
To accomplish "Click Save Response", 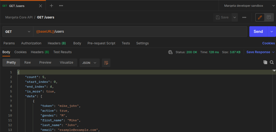I will coord(258,52).
